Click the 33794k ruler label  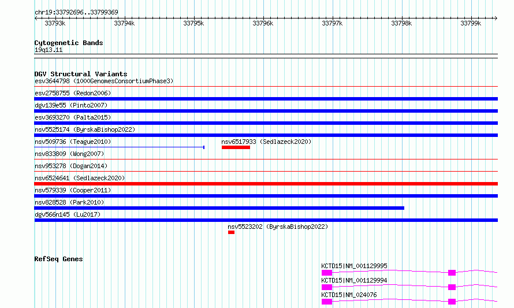pos(124,23)
